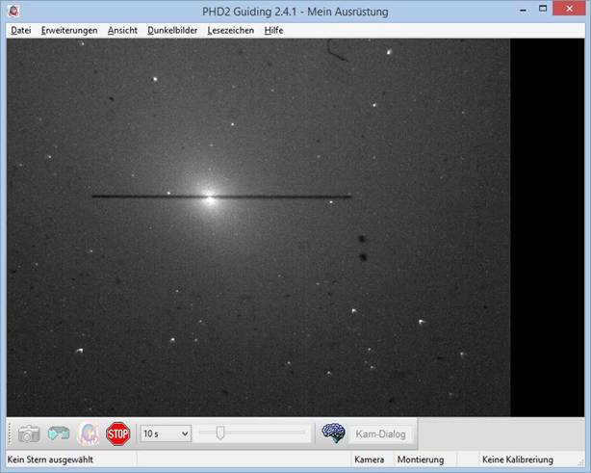The width and height of the screenshot is (591, 473).
Task: Open the exposure time 10 s dropdown
Action: click(x=166, y=434)
